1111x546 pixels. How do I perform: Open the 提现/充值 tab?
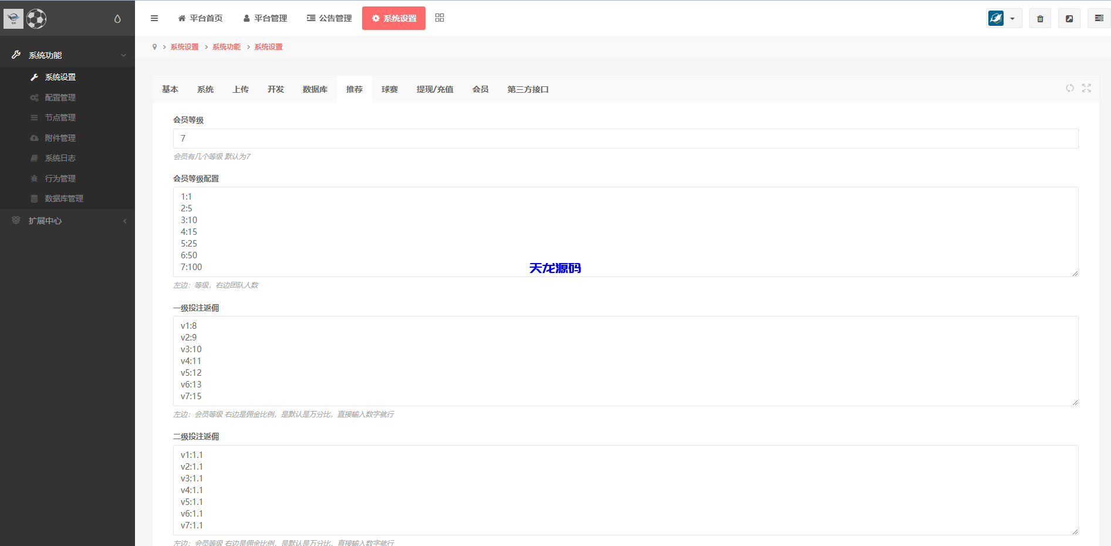coord(435,89)
